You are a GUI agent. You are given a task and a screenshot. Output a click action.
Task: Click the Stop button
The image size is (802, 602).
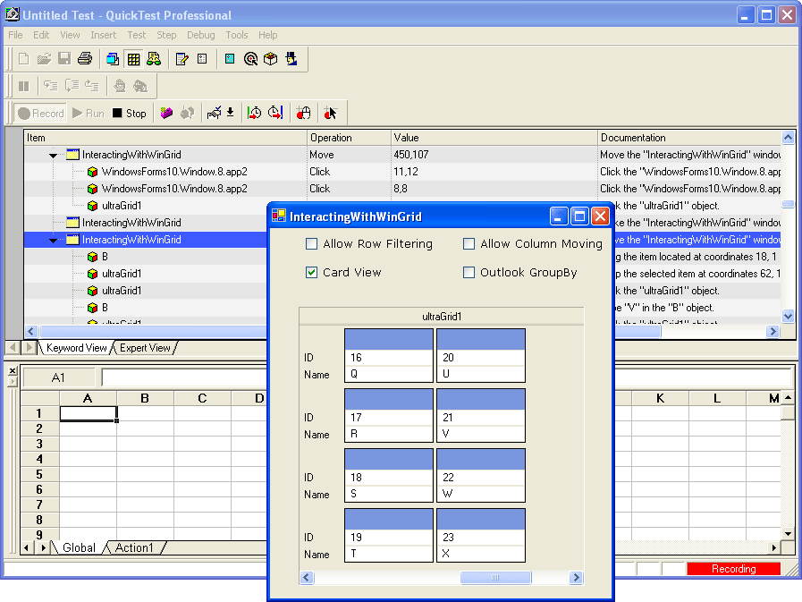pyautogui.click(x=130, y=113)
